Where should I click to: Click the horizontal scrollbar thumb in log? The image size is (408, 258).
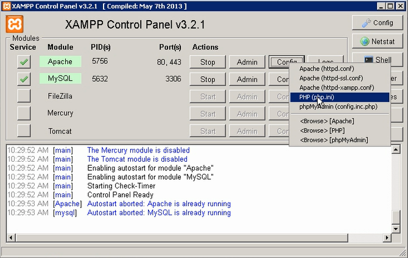[182, 238]
